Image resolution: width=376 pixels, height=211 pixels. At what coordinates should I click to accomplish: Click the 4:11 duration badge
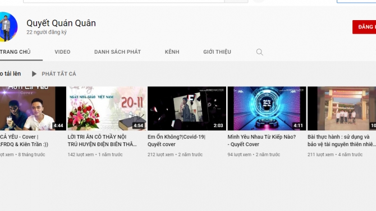click(x=299, y=125)
